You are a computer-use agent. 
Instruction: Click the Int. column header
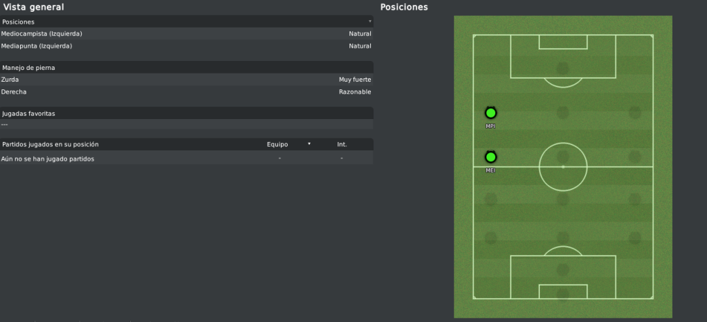342,145
